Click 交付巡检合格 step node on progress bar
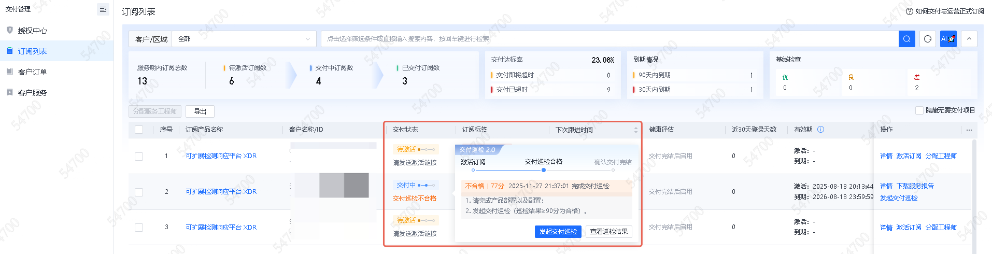Screen dimensions: 992x254 [x=543, y=170]
